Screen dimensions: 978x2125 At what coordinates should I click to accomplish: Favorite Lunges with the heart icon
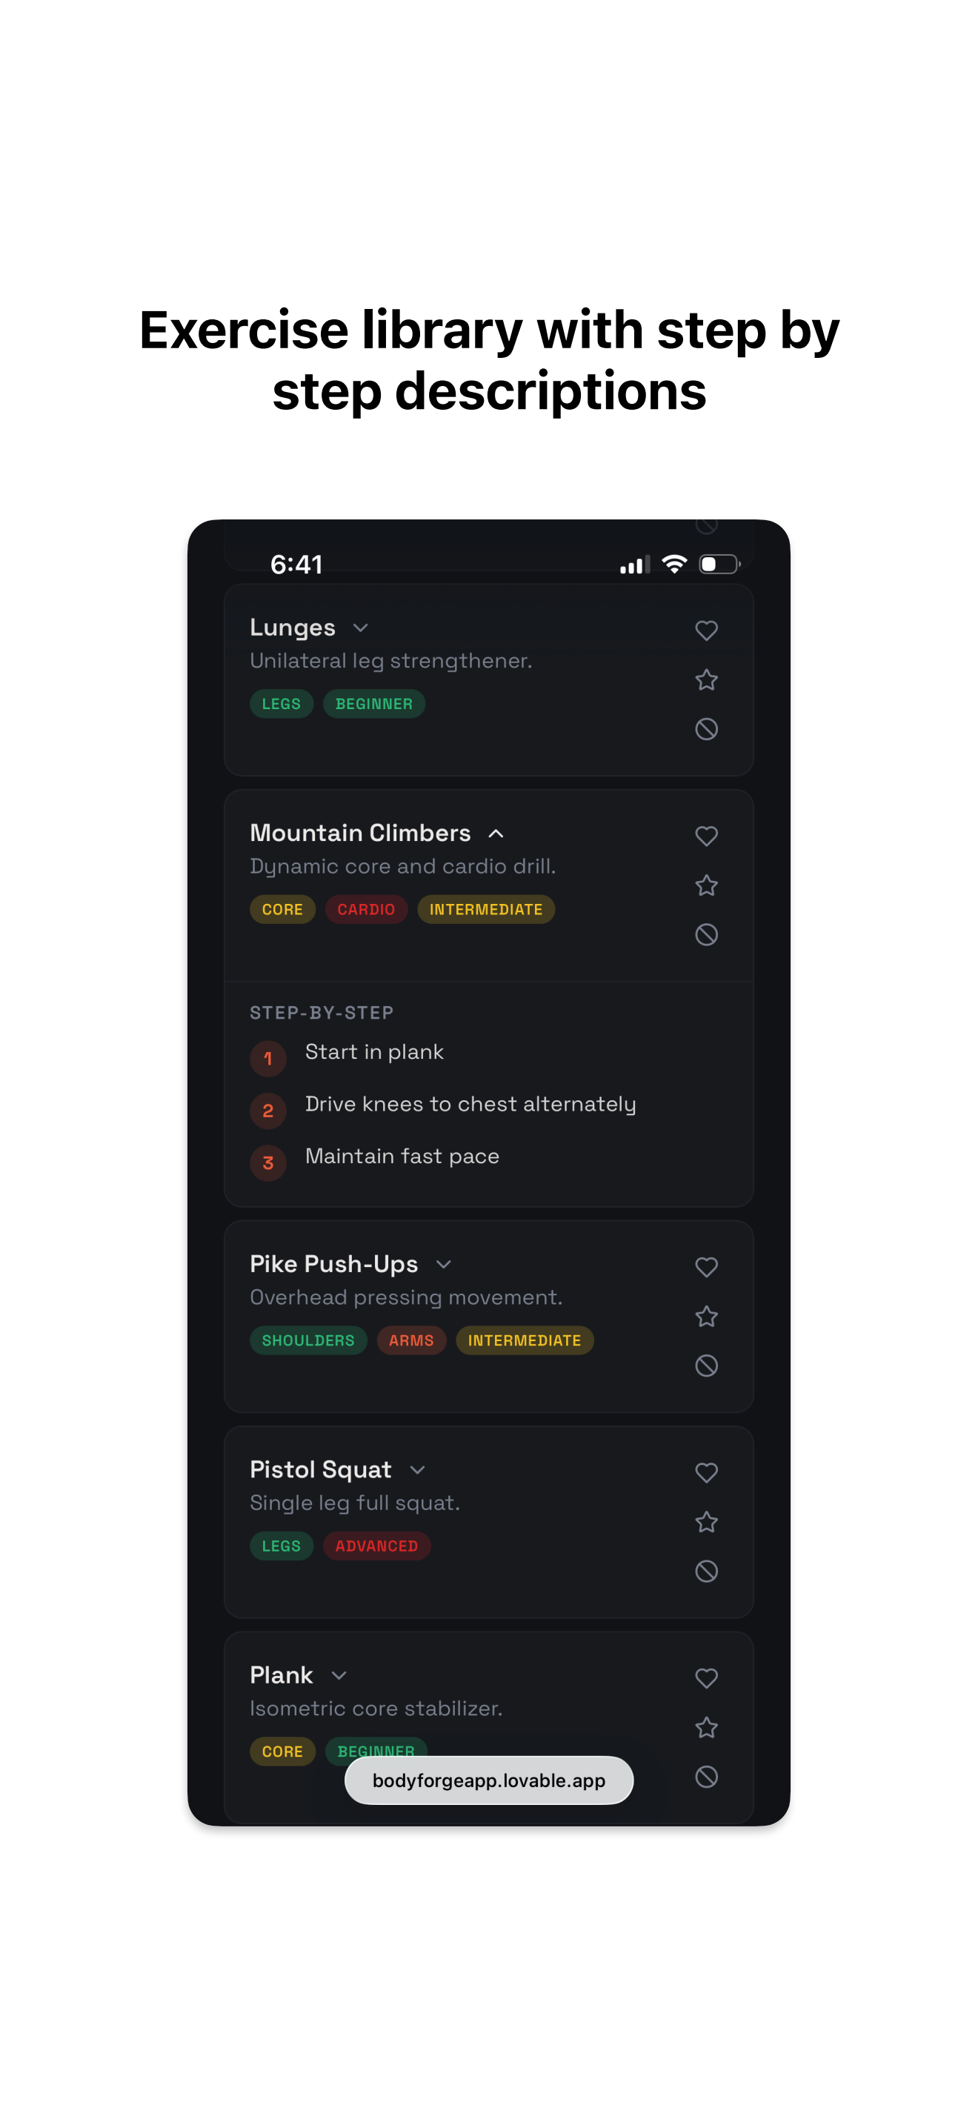(x=706, y=631)
